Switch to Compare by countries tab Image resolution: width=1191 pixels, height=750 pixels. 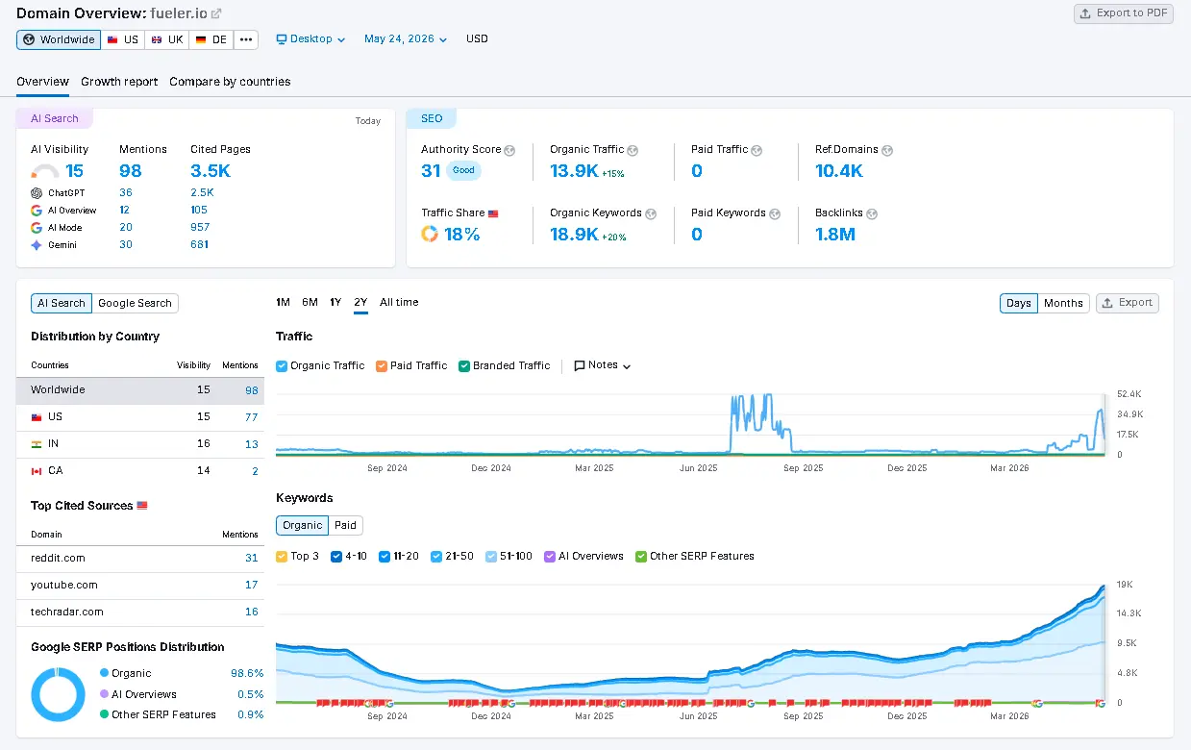230,82
